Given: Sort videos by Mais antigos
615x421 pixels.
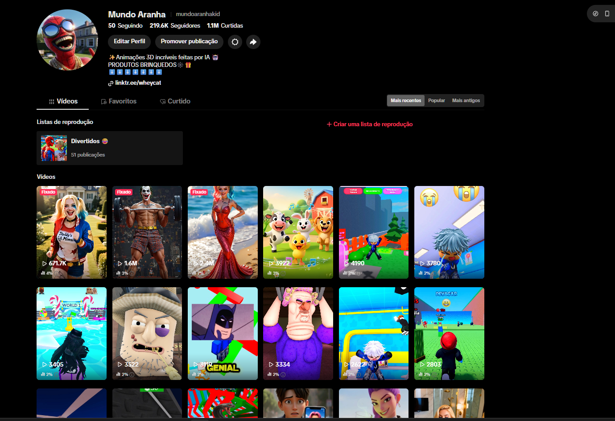Looking at the screenshot, I should pyautogui.click(x=466, y=101).
